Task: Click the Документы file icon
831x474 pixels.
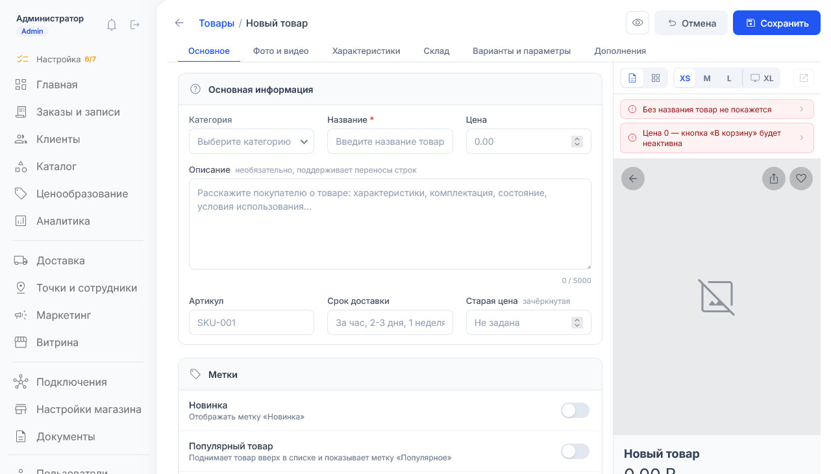Action: coord(21,436)
